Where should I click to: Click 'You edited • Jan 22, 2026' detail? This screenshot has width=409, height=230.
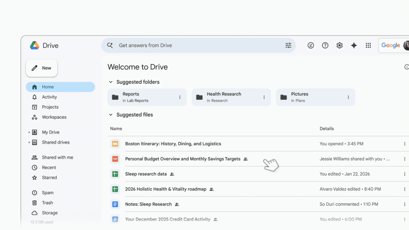point(345,174)
